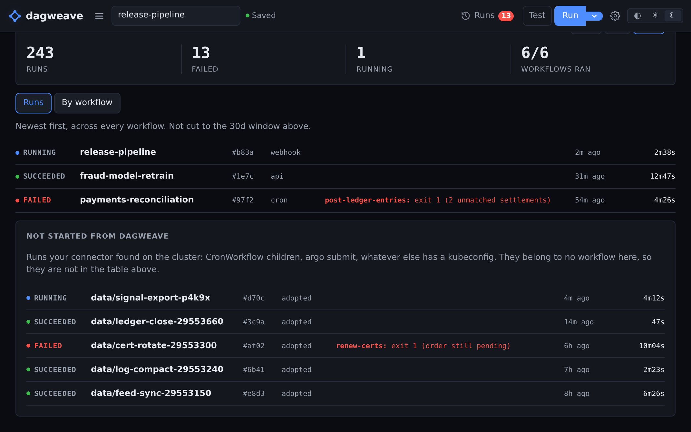The width and height of the screenshot is (691, 432).
Task: Switch to the Runs tab
Action: (x=34, y=103)
